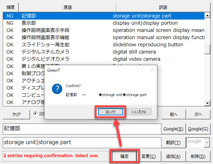Click the クリア clear button

click(16, 114)
